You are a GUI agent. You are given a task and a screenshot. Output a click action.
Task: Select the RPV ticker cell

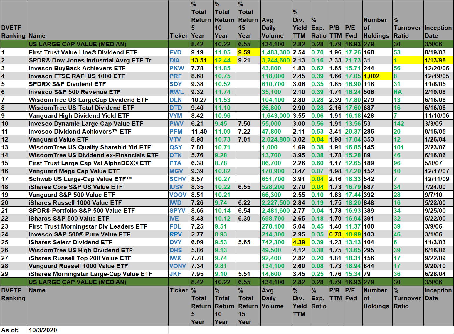point(179,234)
